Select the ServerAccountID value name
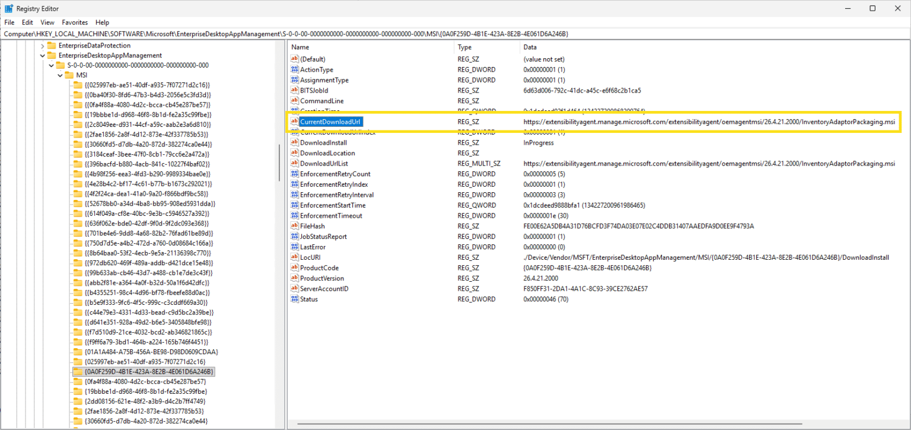 (324, 289)
